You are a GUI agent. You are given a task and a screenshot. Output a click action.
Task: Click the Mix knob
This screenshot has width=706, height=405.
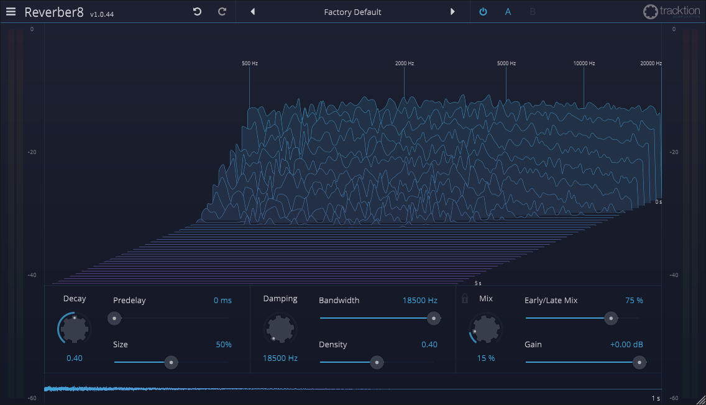[x=485, y=328]
